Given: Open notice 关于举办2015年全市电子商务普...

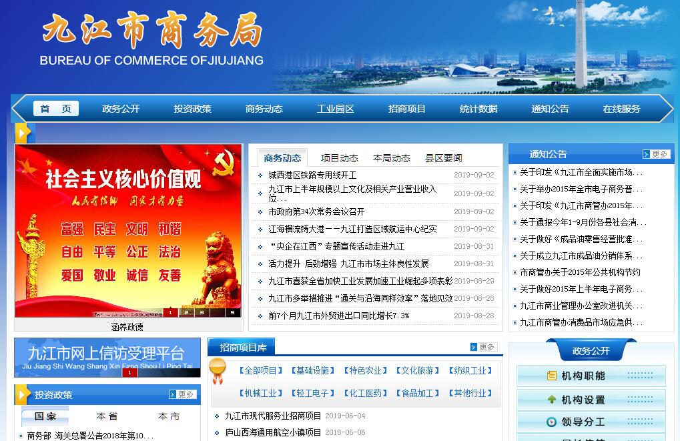Looking at the screenshot, I should point(581,189).
